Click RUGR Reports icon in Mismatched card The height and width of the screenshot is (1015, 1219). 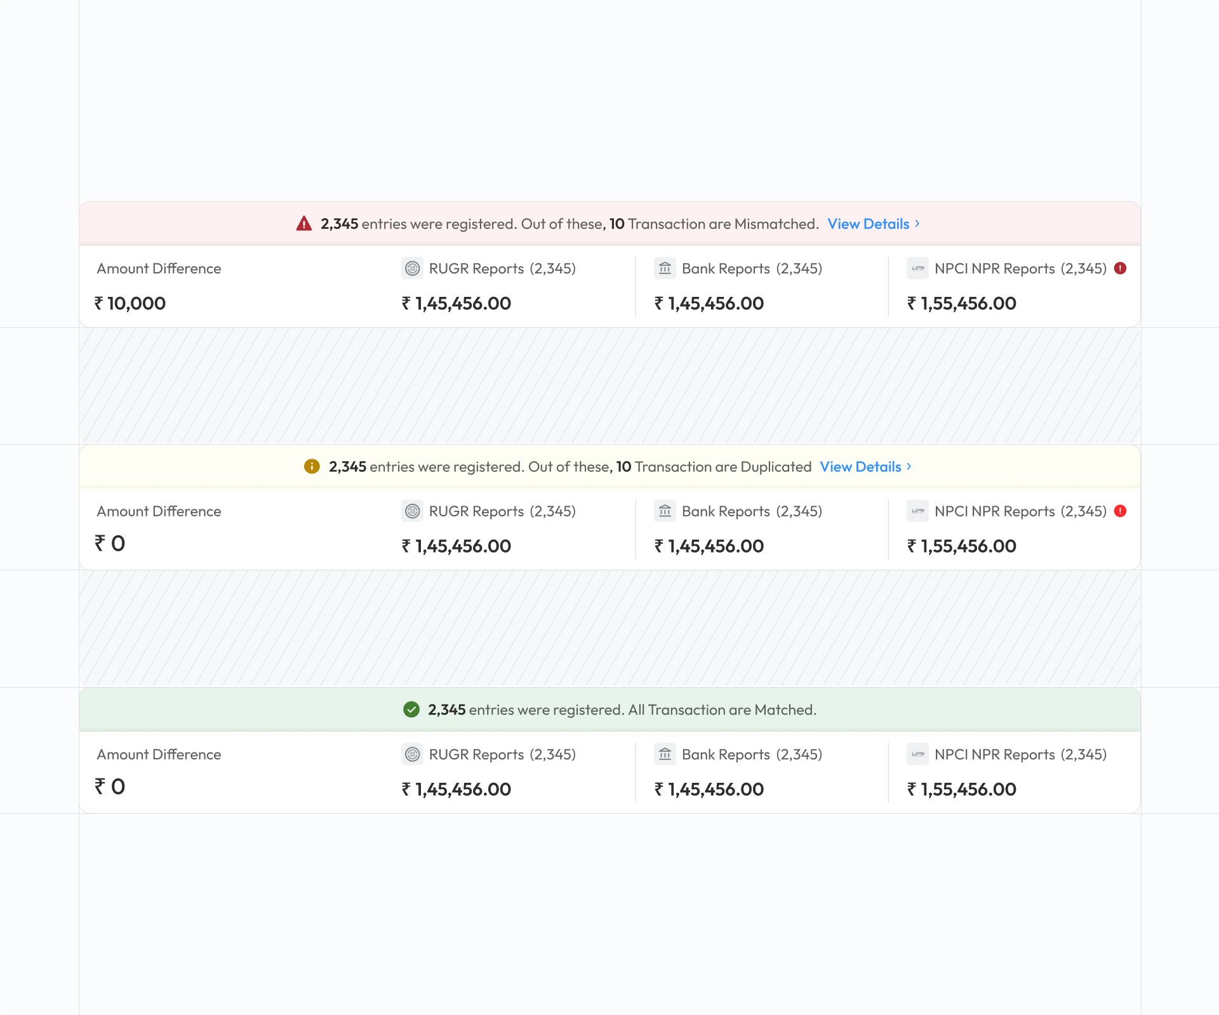click(413, 268)
